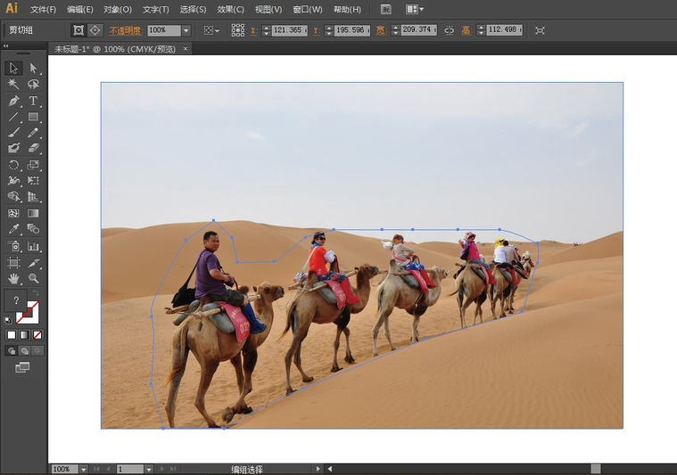Select the Mesh tool
Screen dimensions: 677x475
tap(13, 213)
